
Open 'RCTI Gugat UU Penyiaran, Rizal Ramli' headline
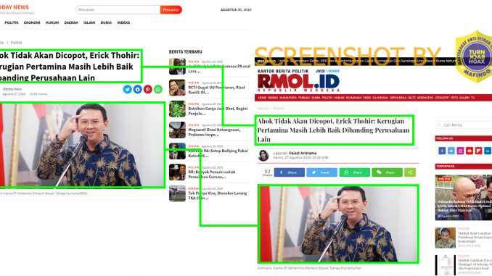tap(216, 90)
